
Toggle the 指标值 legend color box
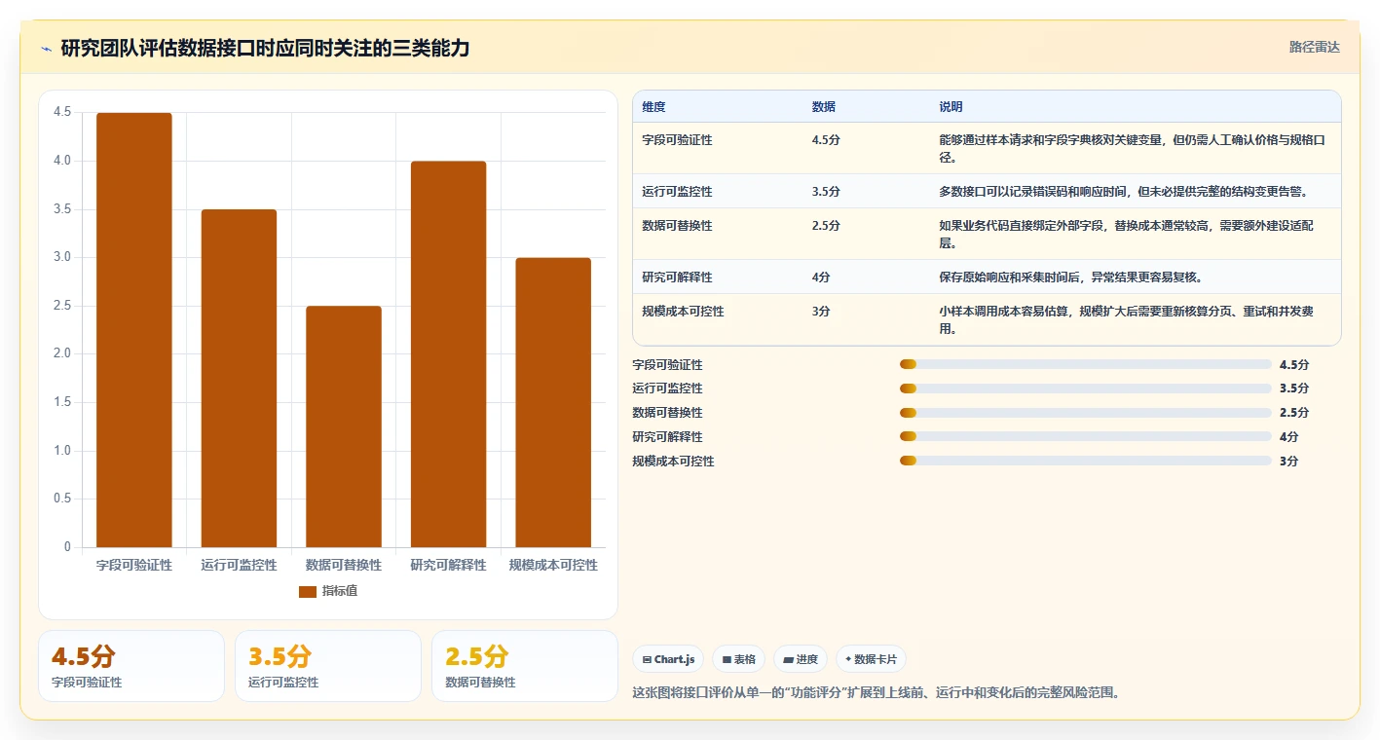[x=308, y=592]
